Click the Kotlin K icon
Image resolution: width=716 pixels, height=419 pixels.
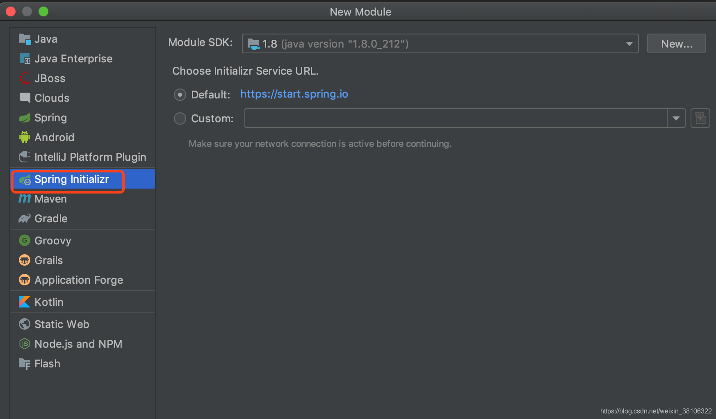click(25, 302)
